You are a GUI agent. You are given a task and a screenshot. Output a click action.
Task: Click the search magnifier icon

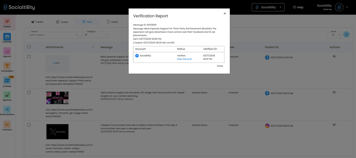click(77, 35)
